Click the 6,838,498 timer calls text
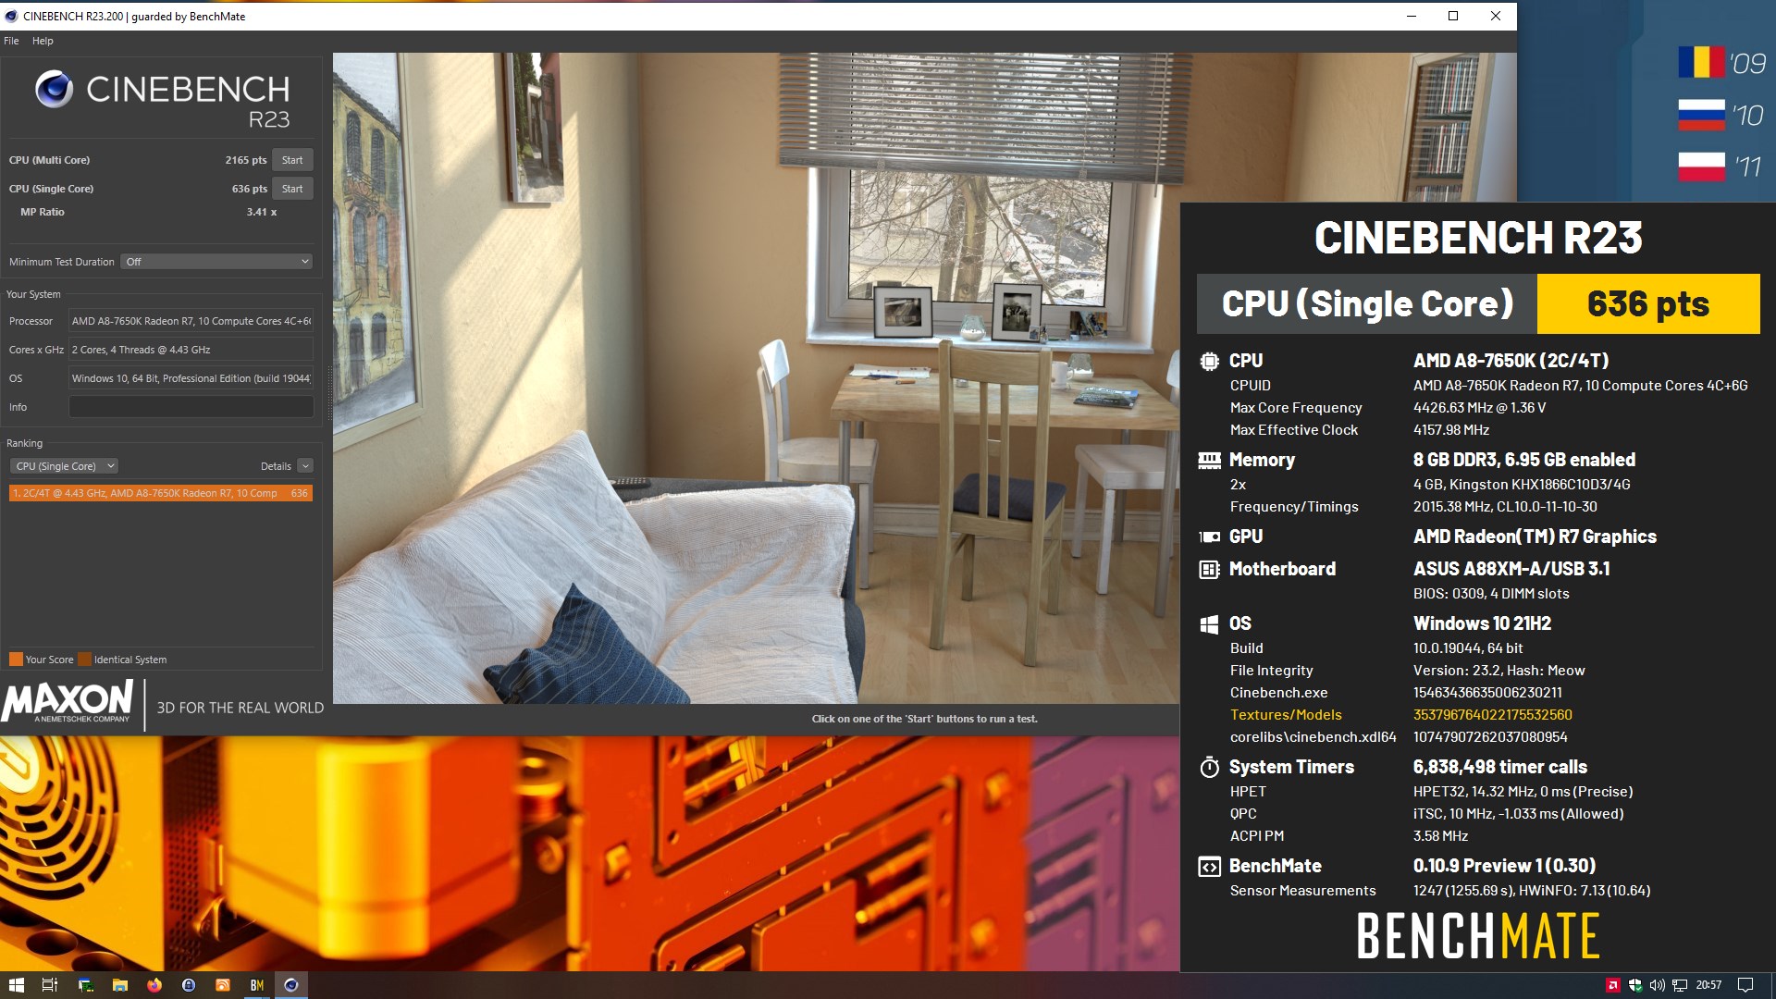 (x=1499, y=767)
